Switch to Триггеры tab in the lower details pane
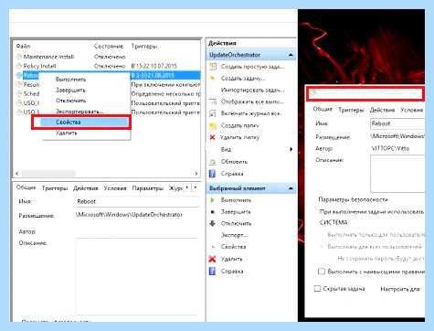The width and height of the screenshot is (434, 331). coord(55,188)
